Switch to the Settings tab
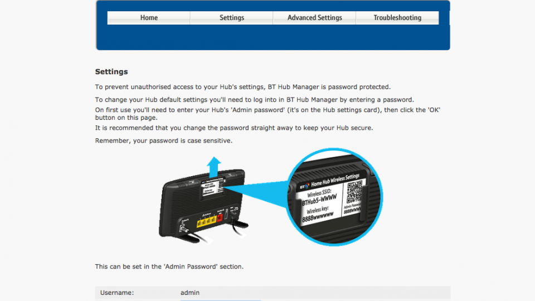This screenshot has height=301, width=535. pyautogui.click(x=232, y=18)
